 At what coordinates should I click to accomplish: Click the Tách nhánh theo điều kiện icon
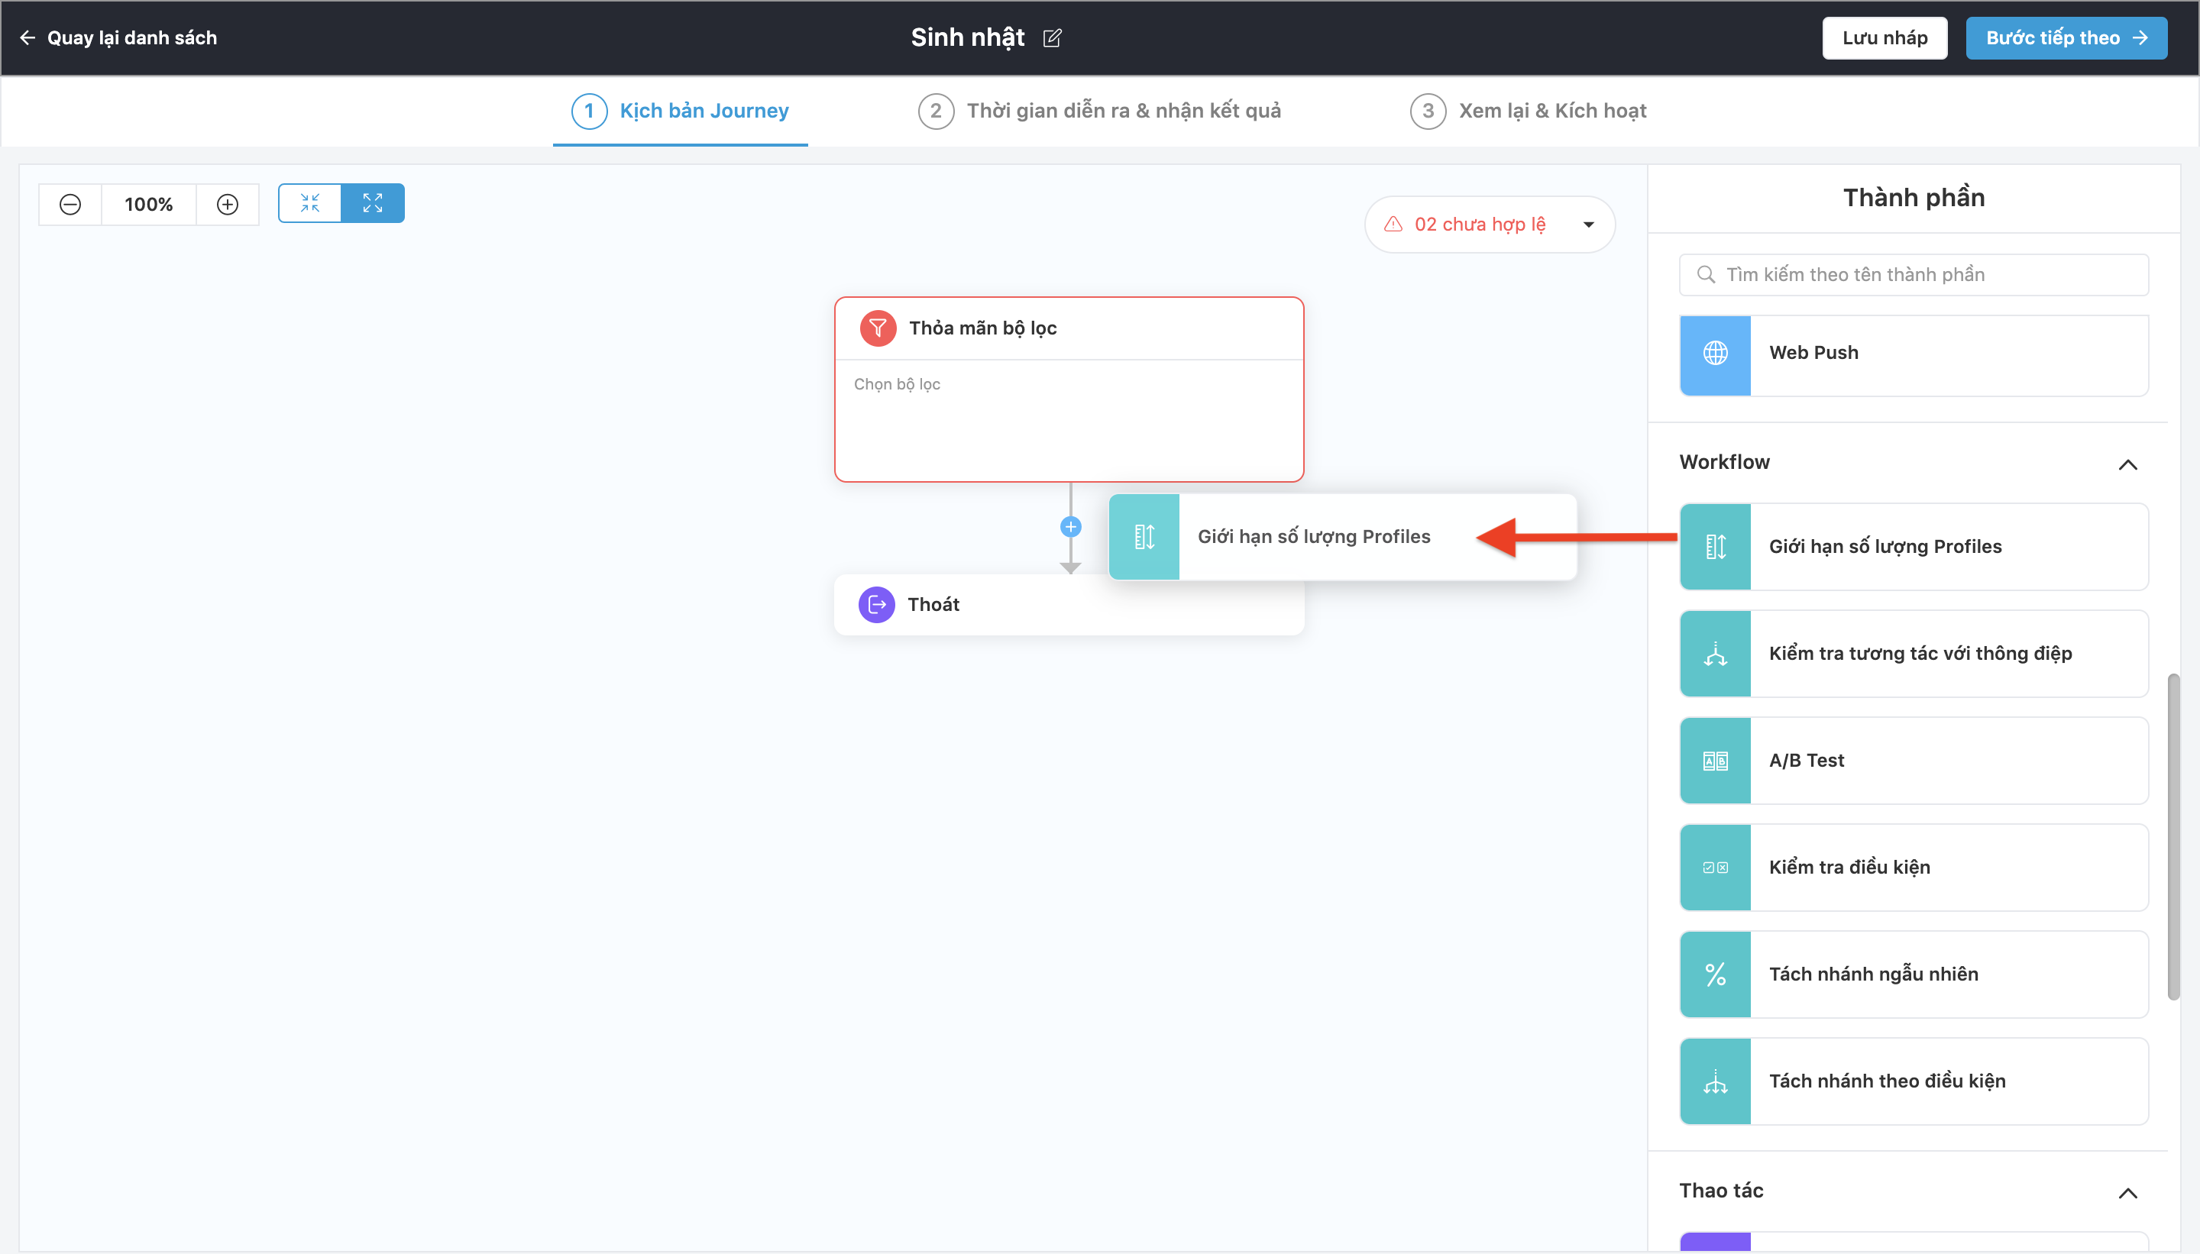(x=1714, y=1081)
